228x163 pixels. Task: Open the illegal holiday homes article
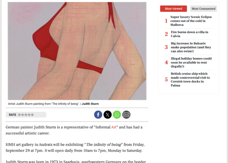(191, 62)
